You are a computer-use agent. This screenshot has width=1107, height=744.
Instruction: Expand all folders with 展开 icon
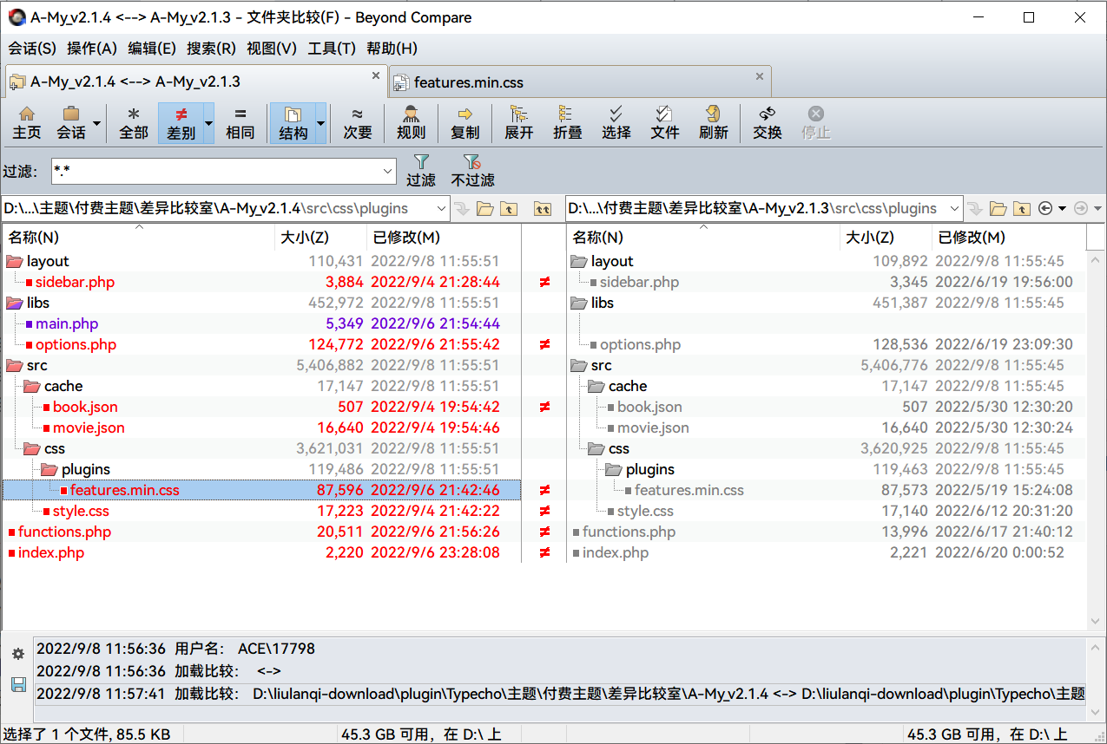pyautogui.click(x=518, y=122)
